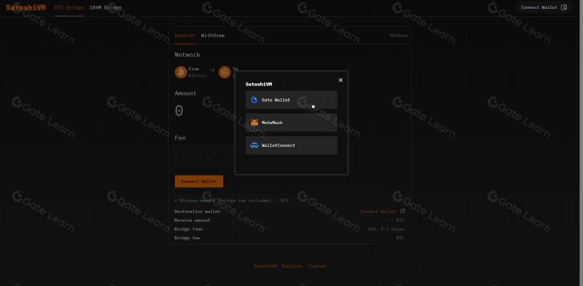Click Connect Wallet link beside Destination wallet
The height and width of the screenshot is (286, 583).
point(378,211)
